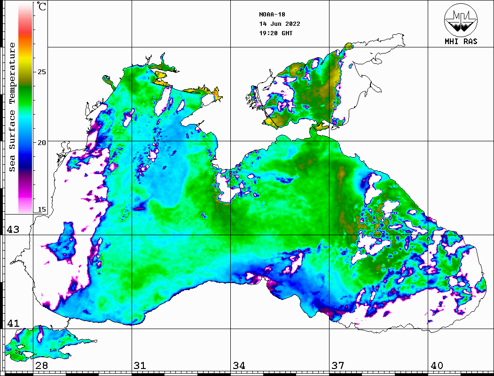
Task: Click longitude label 37
Action: pyautogui.click(x=338, y=366)
